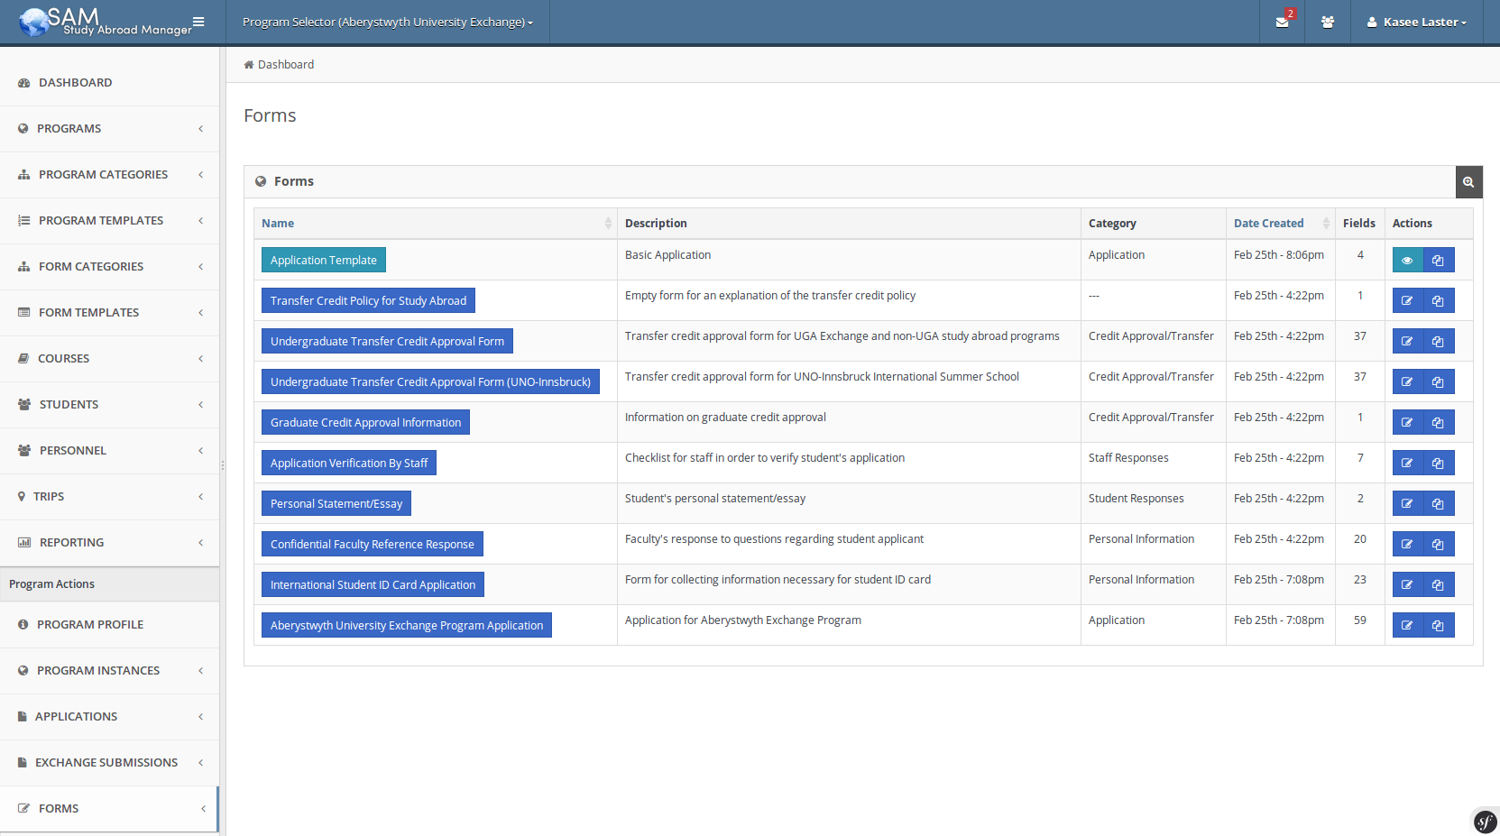Edit Undergraduate Transfer Credit Approval Form
This screenshot has width=1500, height=836.
click(x=1407, y=341)
